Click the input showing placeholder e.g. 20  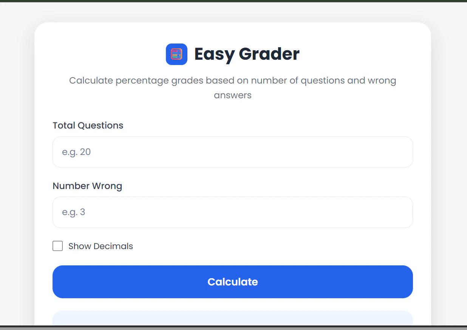(x=233, y=152)
